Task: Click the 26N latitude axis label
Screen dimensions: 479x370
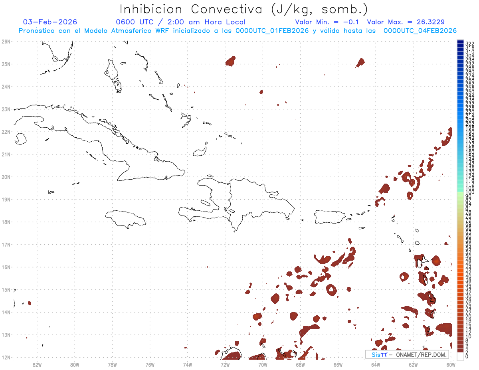Action: point(6,42)
